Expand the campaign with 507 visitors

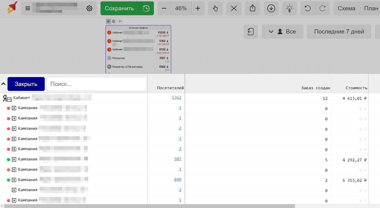[x=14, y=159]
